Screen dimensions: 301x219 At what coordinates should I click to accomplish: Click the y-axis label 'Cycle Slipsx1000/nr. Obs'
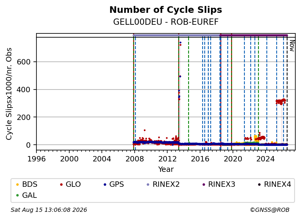(x=9, y=94)
